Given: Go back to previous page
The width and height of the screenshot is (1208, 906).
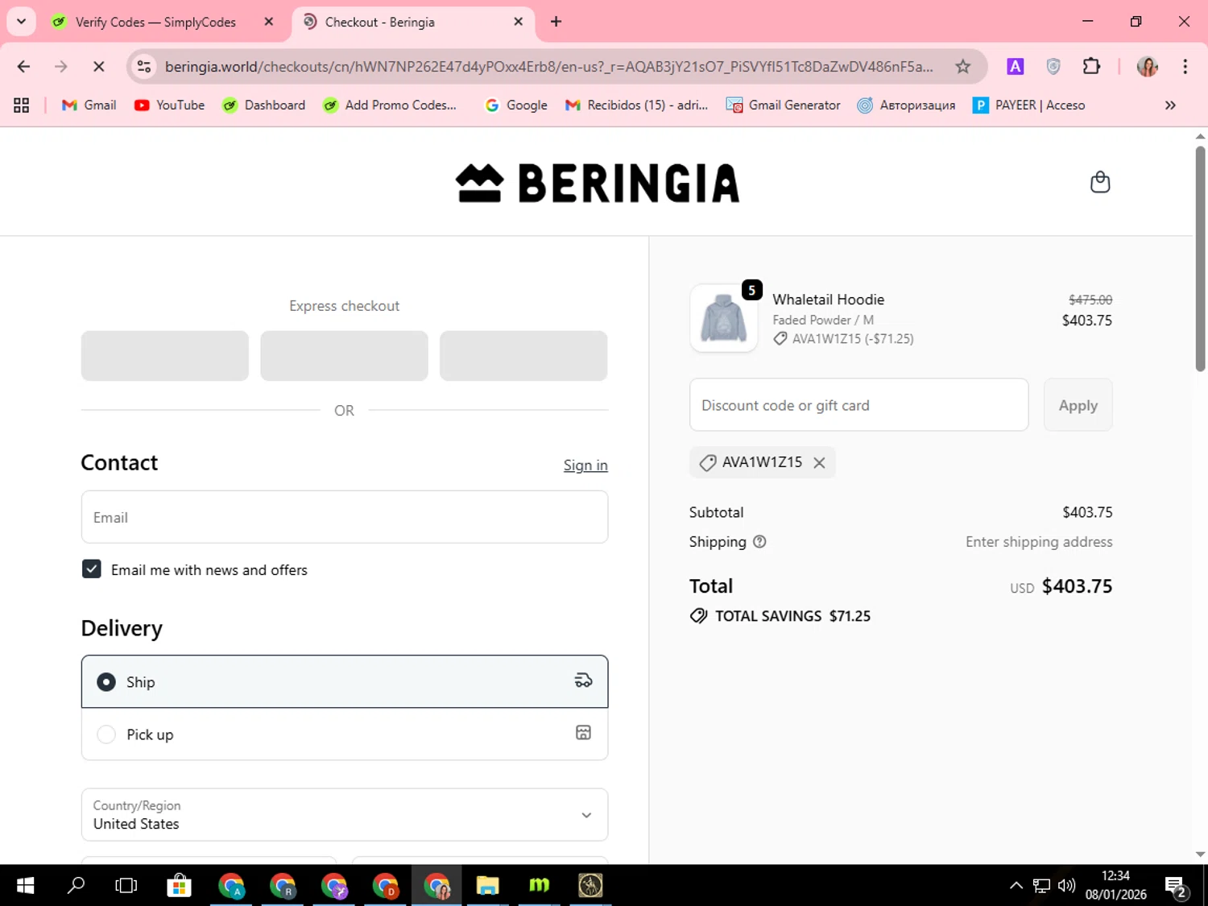Looking at the screenshot, I should click(x=23, y=66).
